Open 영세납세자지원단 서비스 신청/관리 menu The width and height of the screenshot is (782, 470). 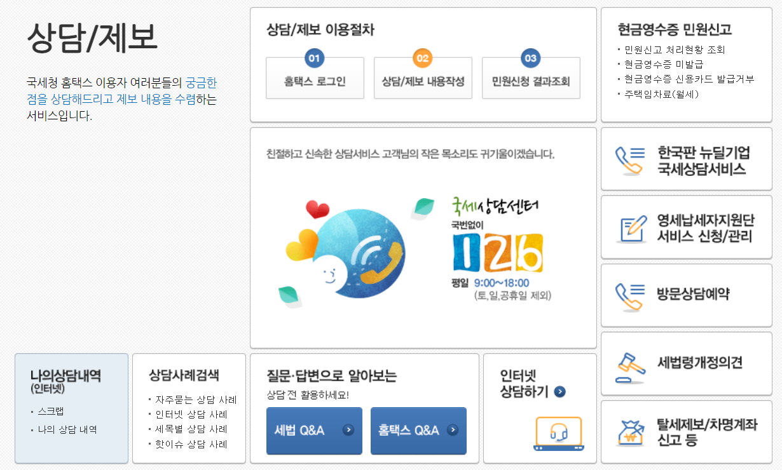point(686,227)
